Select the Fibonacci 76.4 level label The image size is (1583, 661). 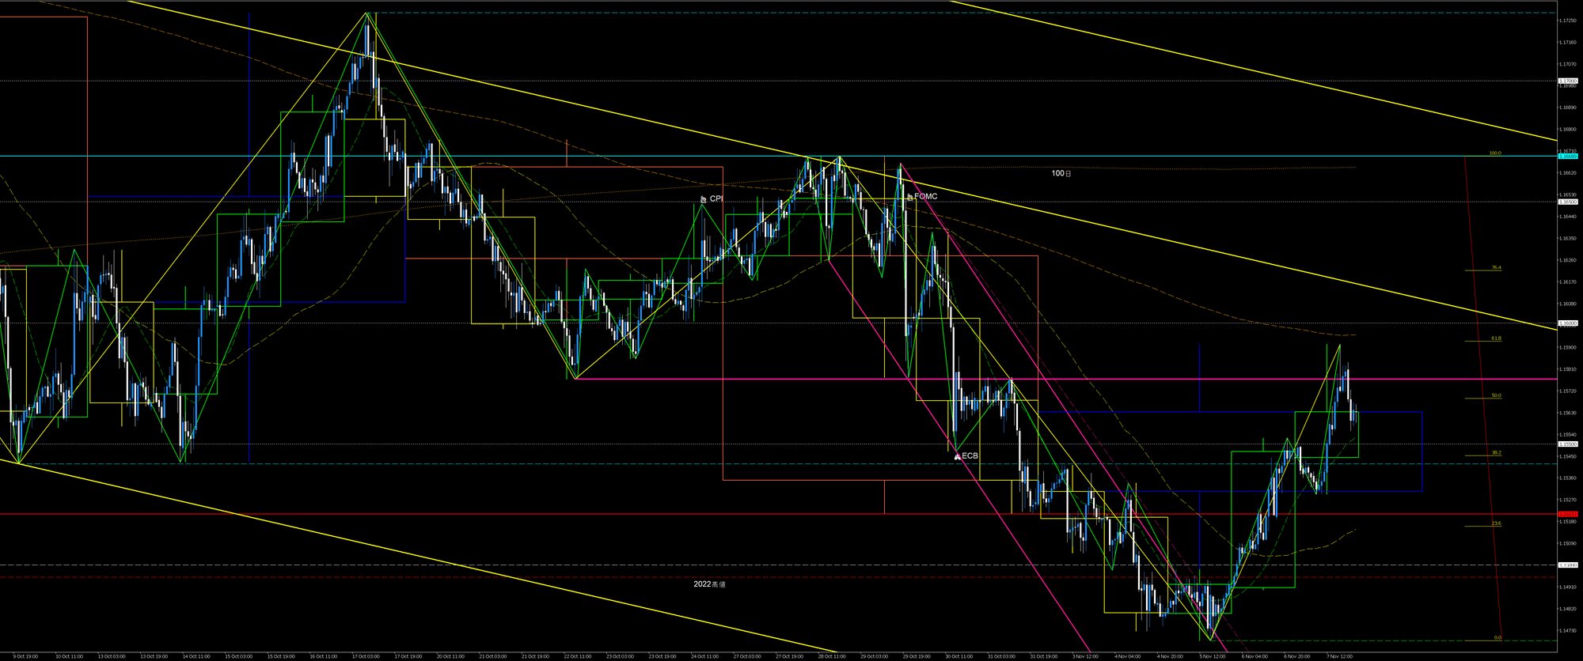[x=1496, y=268]
